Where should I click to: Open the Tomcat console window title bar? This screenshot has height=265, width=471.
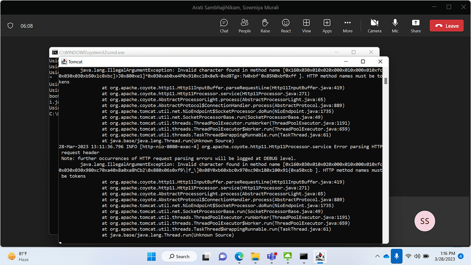[184, 61]
